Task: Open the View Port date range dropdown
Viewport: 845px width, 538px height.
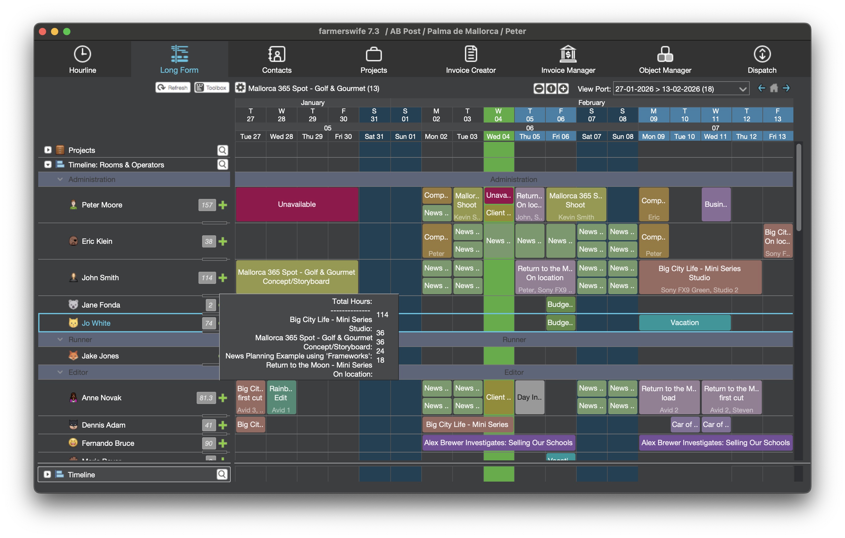Action: (742, 89)
